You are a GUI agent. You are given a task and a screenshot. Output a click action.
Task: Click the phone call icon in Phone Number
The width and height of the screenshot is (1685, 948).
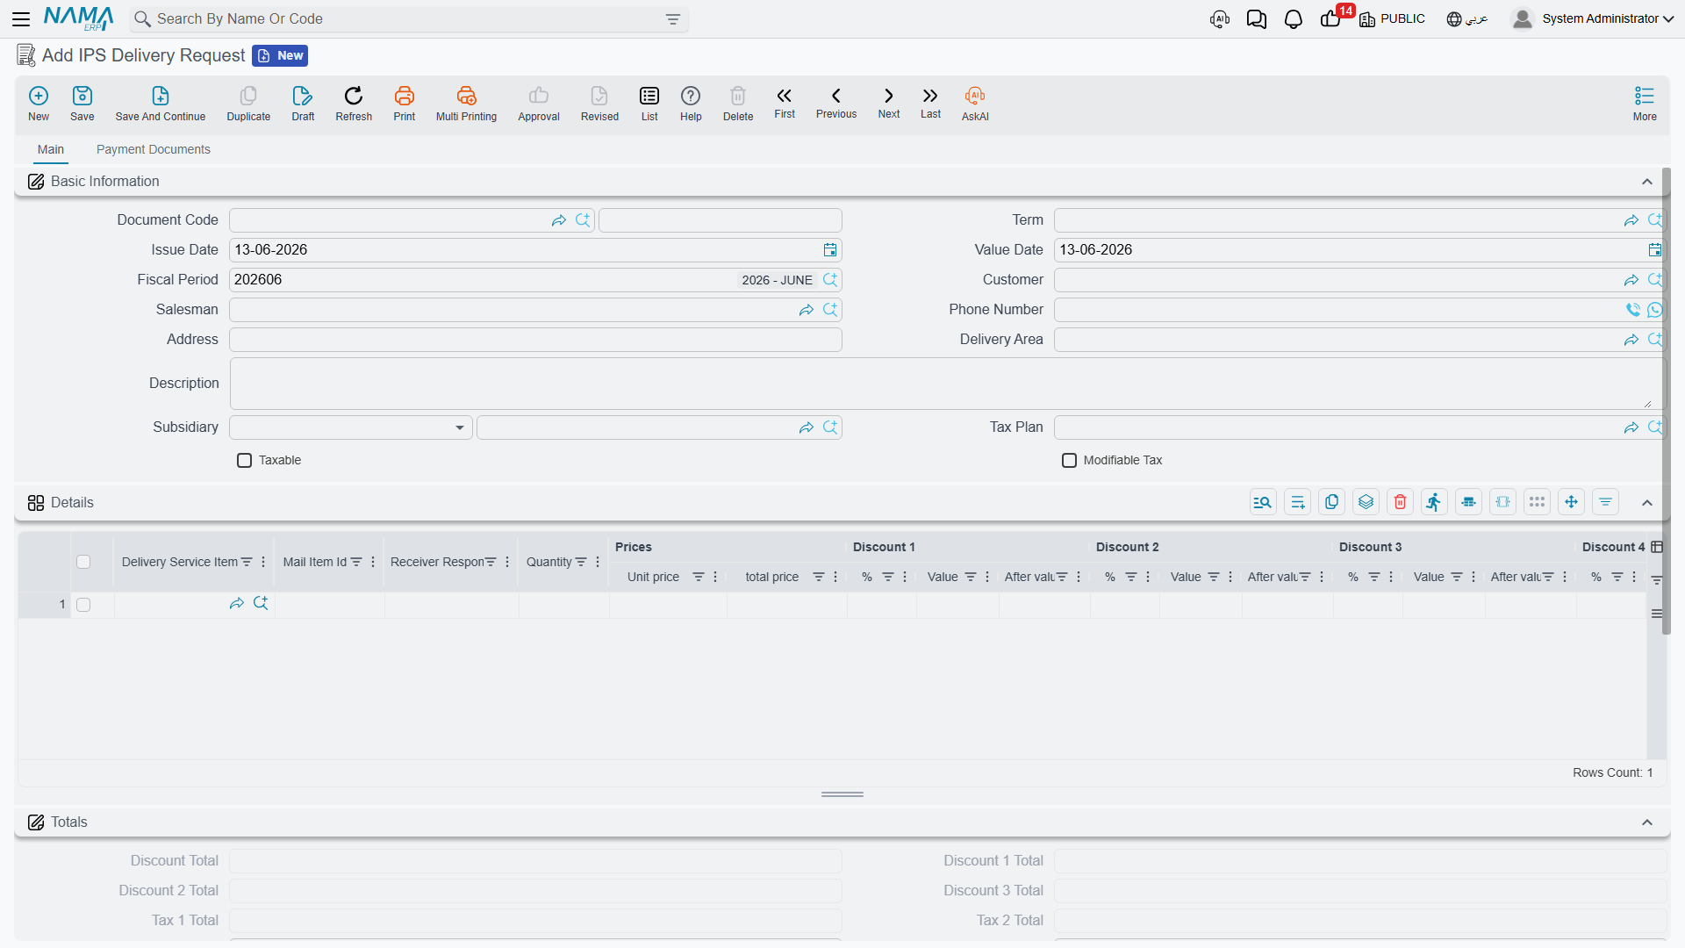tap(1632, 310)
